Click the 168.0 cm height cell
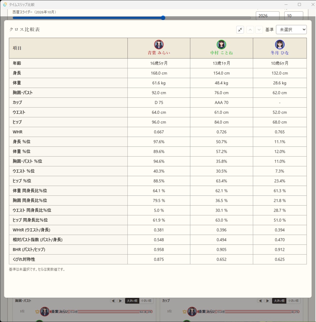This screenshot has height=322, width=316. (x=159, y=73)
